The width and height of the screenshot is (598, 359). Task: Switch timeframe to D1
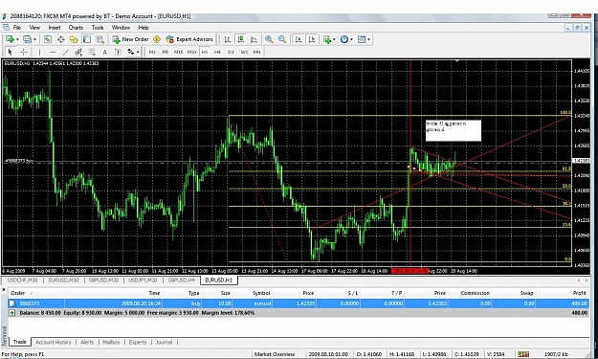pos(231,52)
